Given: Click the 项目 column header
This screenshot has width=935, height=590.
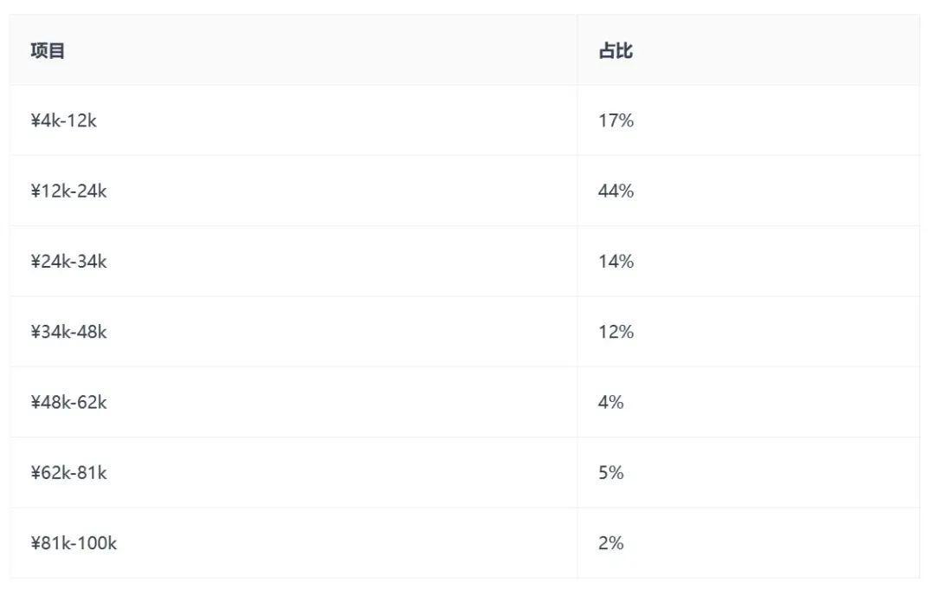Looking at the screenshot, I should click(48, 51).
